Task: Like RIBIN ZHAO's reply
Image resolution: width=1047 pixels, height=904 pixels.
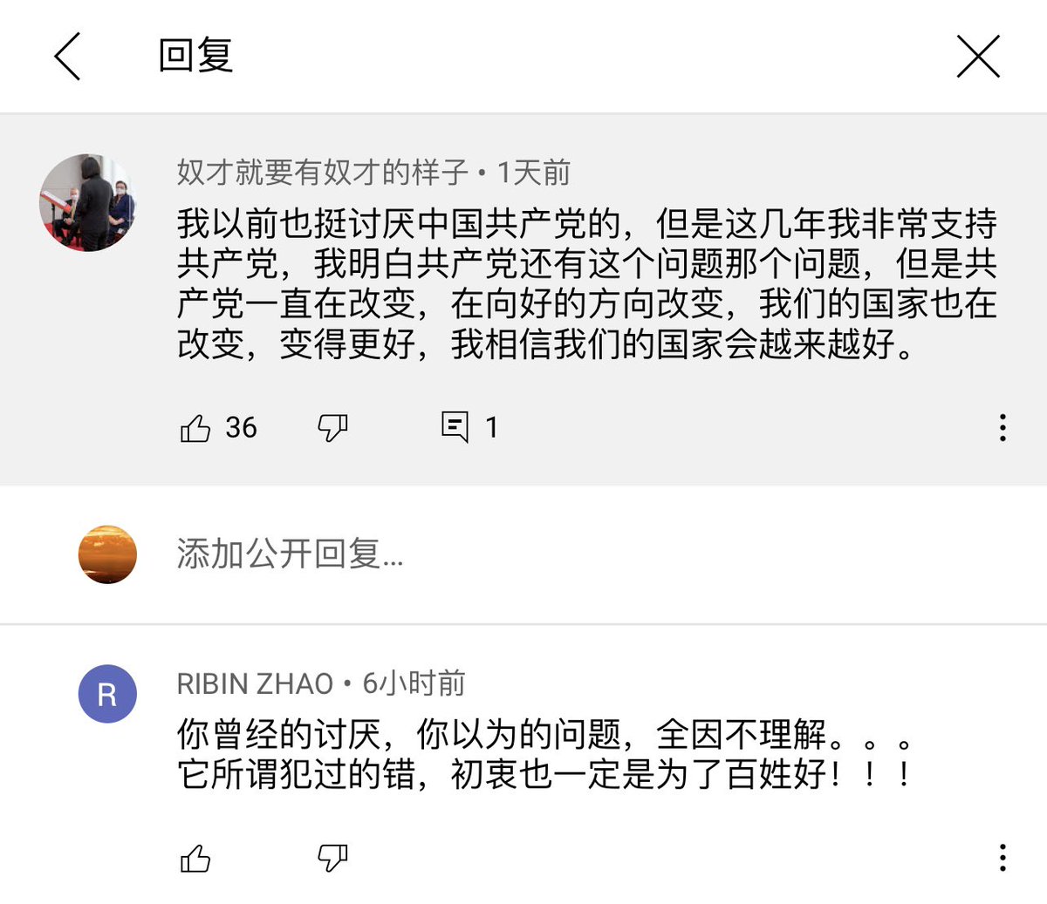Action: tap(195, 860)
